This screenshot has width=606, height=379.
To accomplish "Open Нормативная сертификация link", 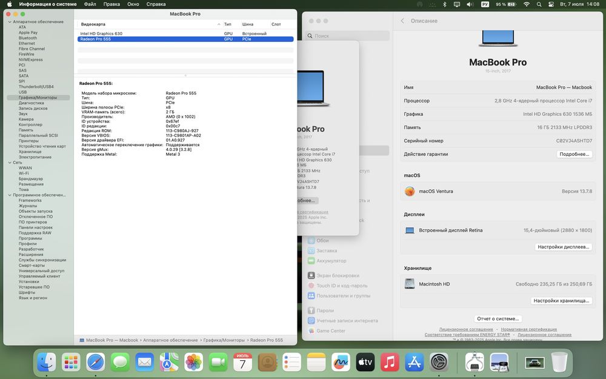I will click(x=528, y=329).
